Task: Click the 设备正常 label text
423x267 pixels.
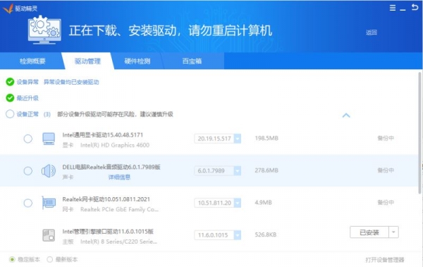Action: click(x=27, y=114)
